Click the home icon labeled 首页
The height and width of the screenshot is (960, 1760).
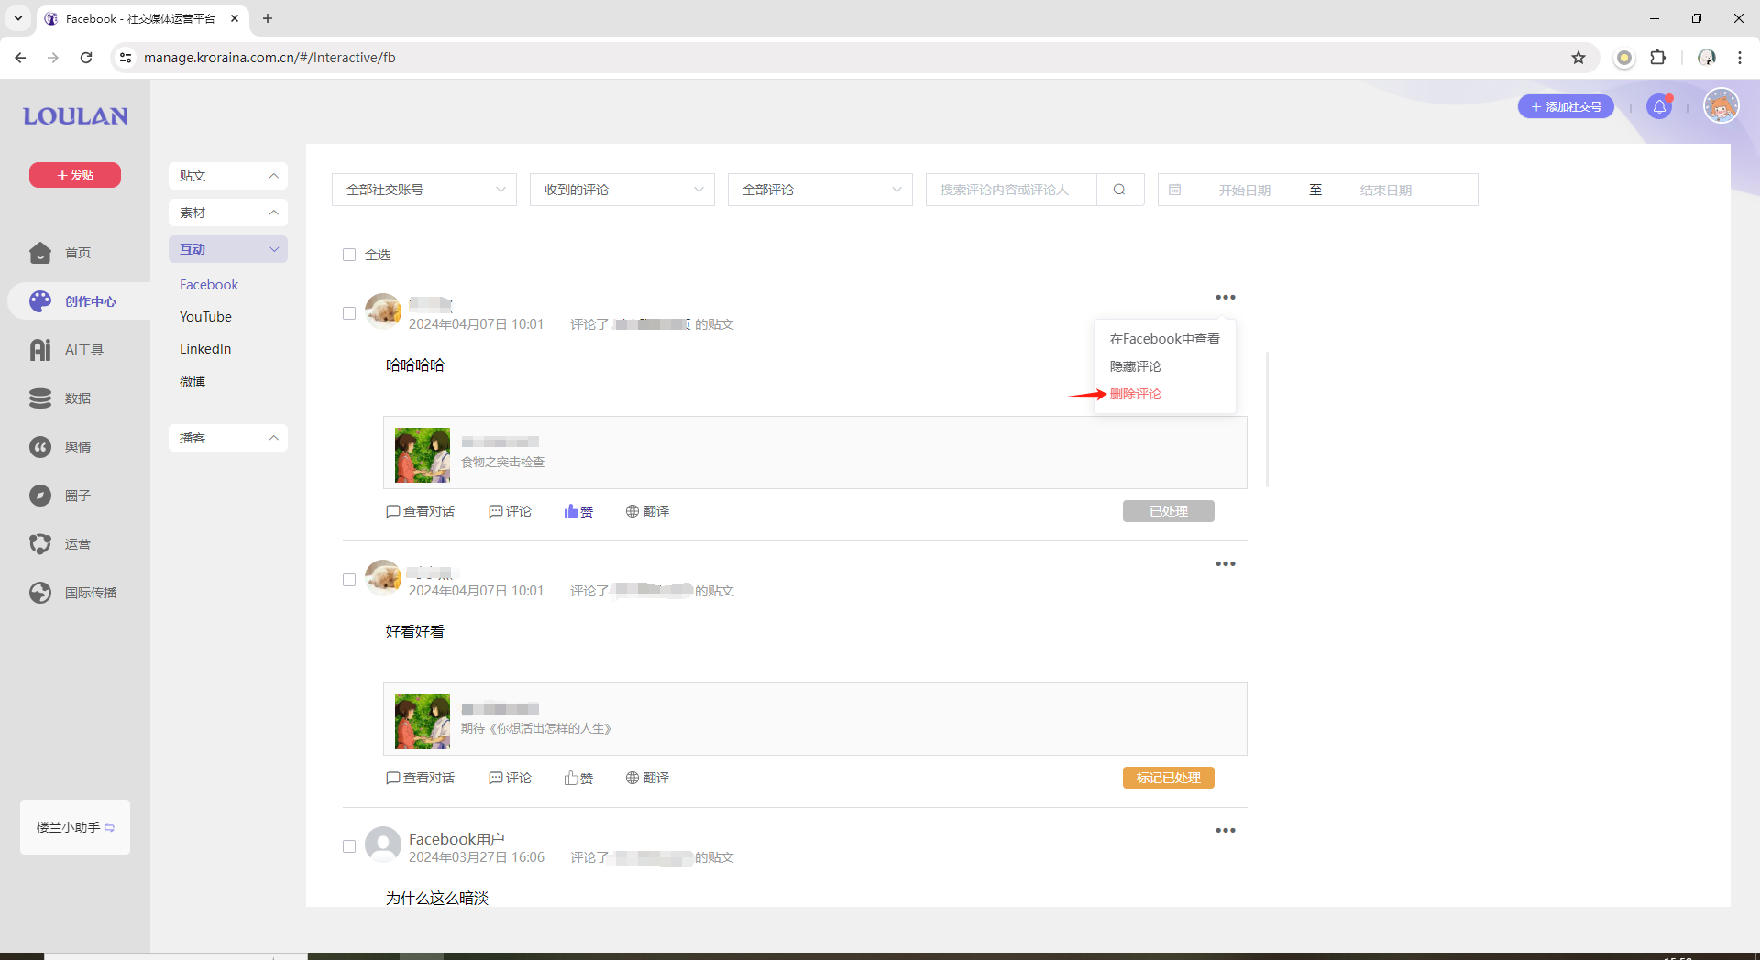pyautogui.click(x=40, y=253)
